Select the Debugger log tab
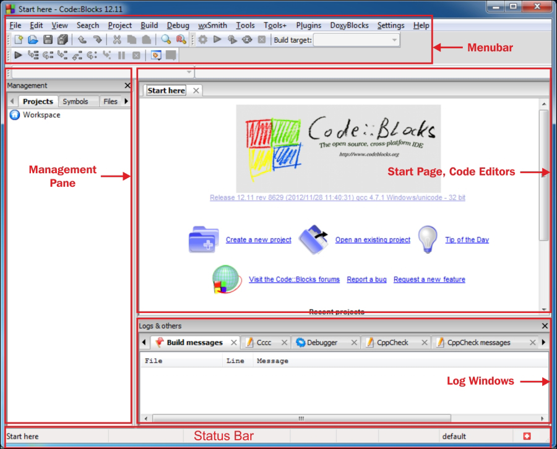The image size is (557, 449). pyautogui.click(x=322, y=343)
